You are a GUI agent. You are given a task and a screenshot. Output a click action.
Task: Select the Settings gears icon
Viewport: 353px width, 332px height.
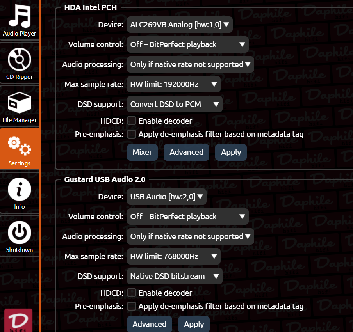pos(20,146)
